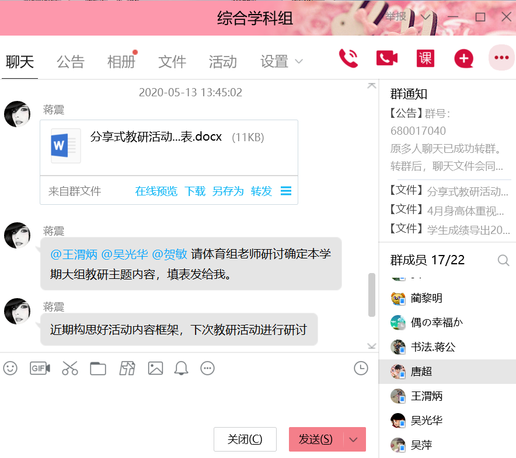Viewport: 516px width, 458px height.
Task: Click the 发送(S) send button
Action: click(x=316, y=439)
